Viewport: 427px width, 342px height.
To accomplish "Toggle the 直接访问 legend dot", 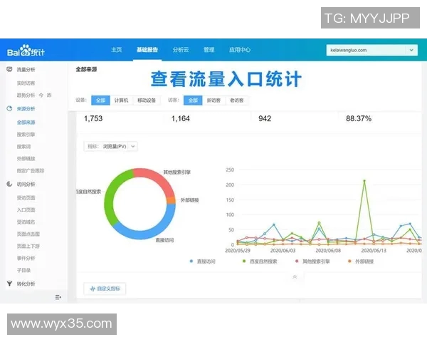I will 191,261.
